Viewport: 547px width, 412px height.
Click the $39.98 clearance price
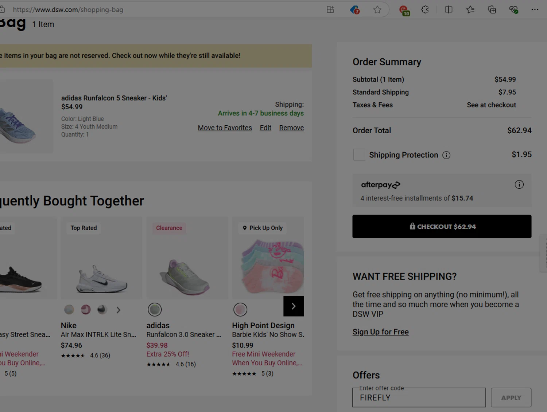coord(157,345)
